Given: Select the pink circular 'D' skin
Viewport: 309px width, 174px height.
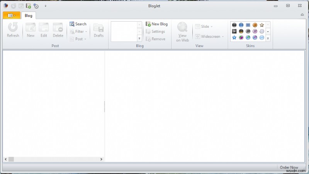Looking at the screenshot, I should pos(255,31).
